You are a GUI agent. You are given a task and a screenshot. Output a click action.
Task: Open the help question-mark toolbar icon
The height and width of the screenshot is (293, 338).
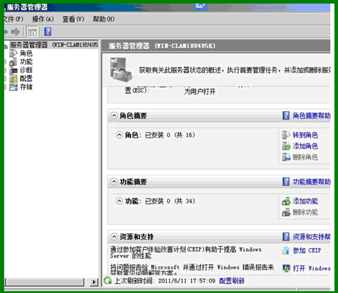(x=48, y=32)
